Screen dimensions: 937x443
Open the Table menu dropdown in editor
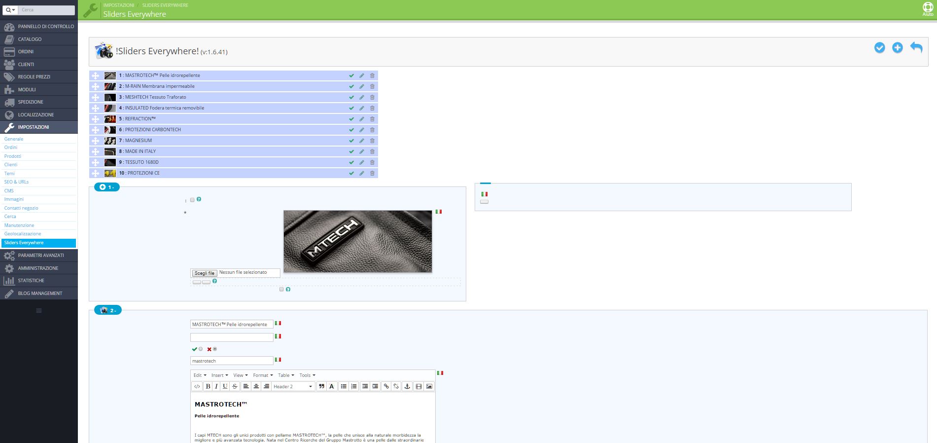pyautogui.click(x=286, y=375)
